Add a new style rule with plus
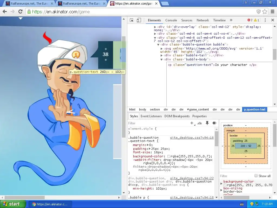Screen dimensions: 277x208 click(192, 123)
